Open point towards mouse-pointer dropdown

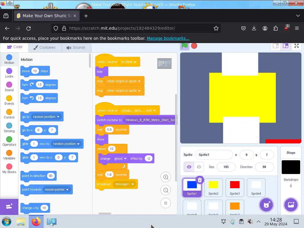57,189
